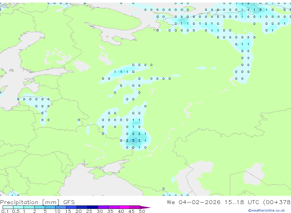Click the over-50 arrow tip of legend
This screenshot has height=213, width=291.
click(x=145, y=207)
